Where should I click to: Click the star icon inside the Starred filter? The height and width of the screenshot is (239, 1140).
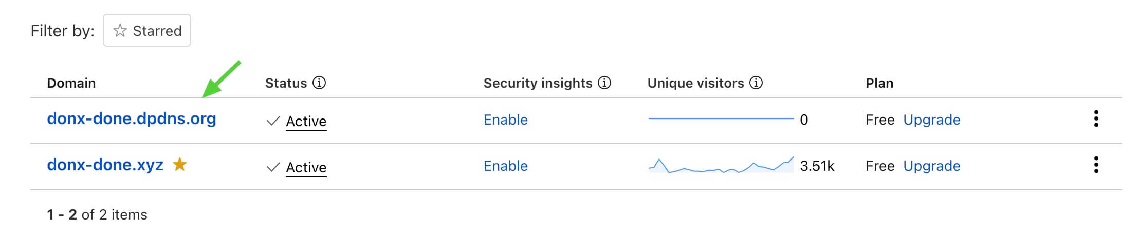point(120,31)
